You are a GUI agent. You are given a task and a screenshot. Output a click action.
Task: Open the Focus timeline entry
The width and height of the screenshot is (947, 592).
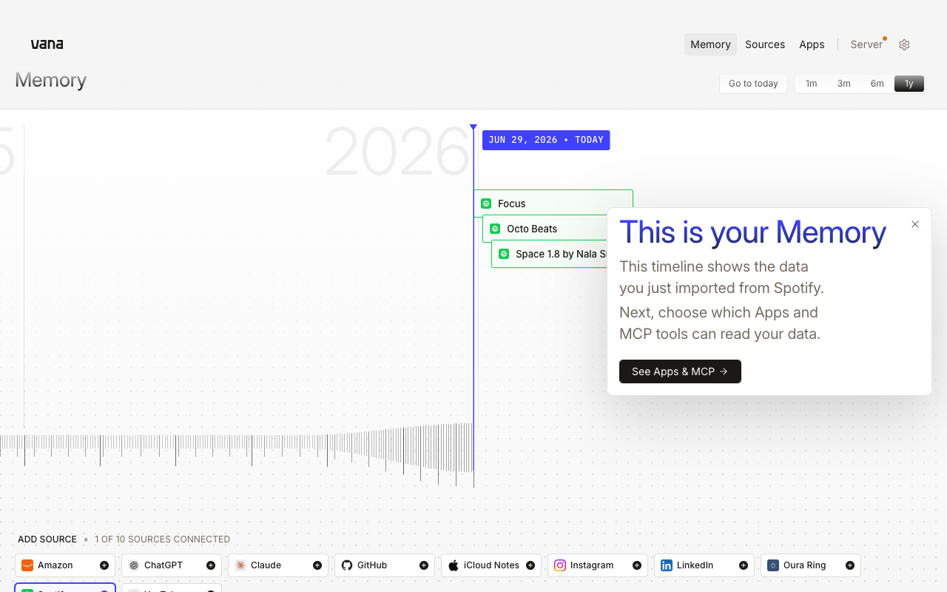pyautogui.click(x=553, y=202)
